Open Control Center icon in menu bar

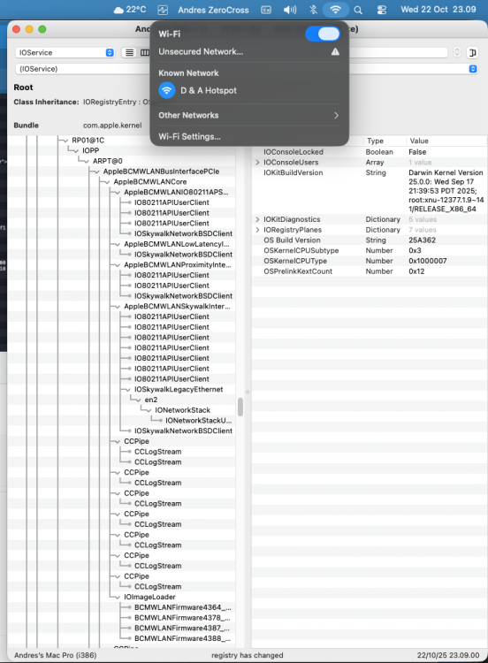(381, 10)
